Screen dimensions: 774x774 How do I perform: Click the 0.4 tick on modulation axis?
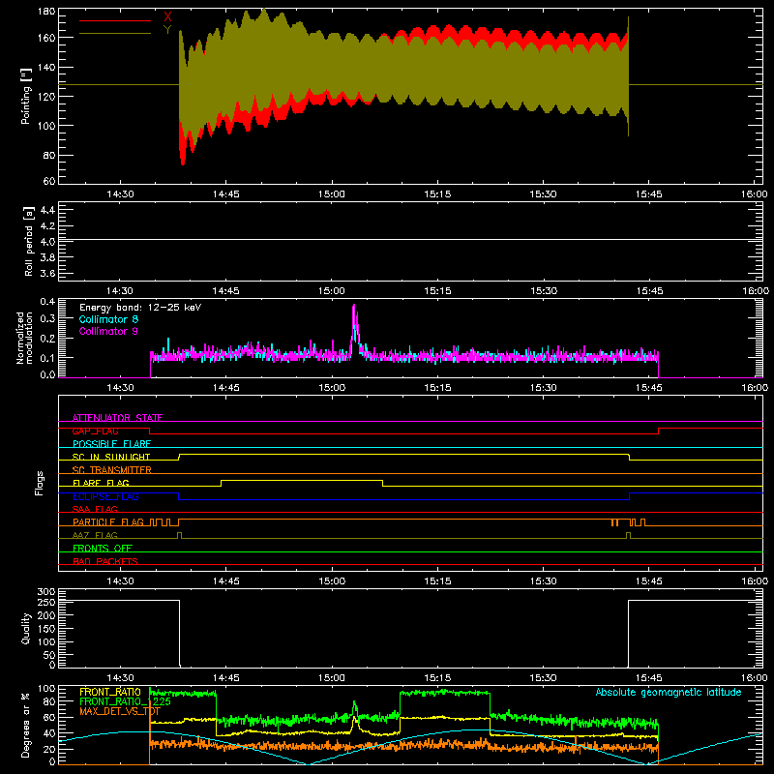[47, 302]
